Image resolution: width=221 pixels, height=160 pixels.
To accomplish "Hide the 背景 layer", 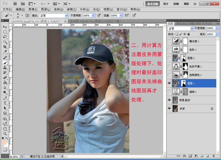I will tap(169, 108).
